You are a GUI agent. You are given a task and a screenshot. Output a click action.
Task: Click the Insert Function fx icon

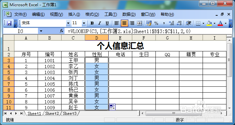click(x=62, y=31)
